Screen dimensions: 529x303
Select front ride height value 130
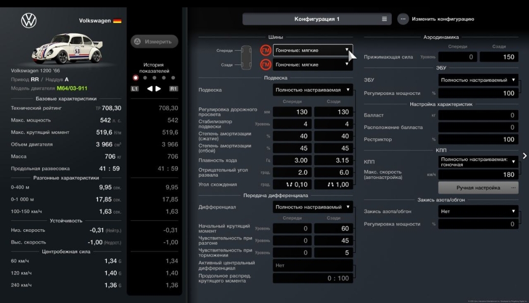(293, 112)
